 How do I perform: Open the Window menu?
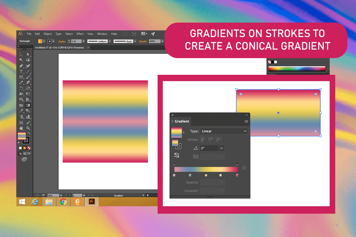coord(102,34)
